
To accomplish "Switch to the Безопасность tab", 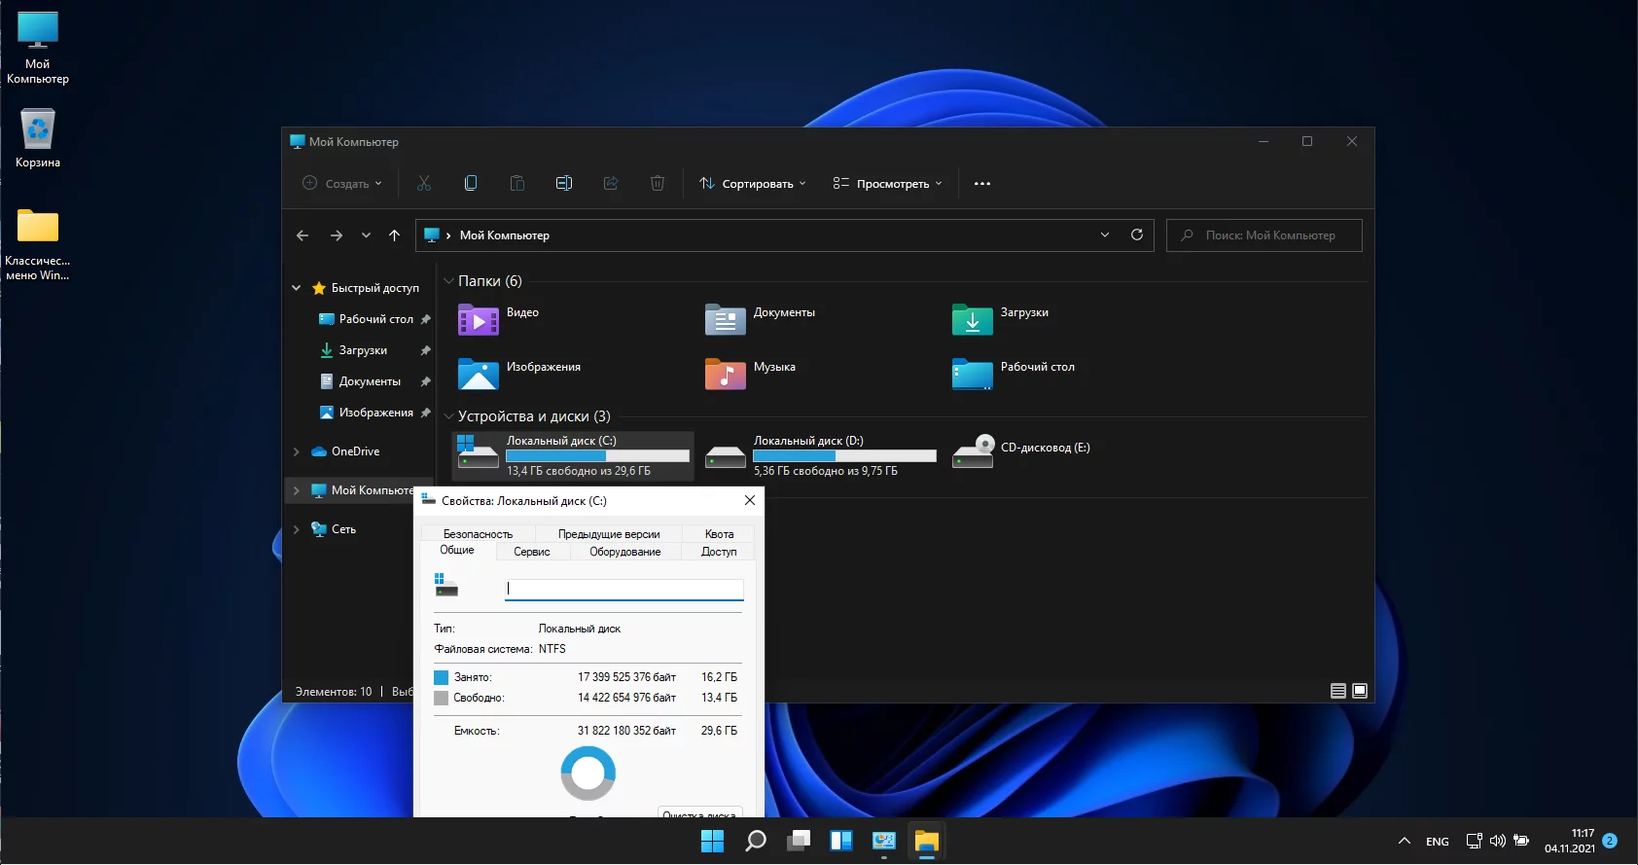I will [x=478, y=534].
